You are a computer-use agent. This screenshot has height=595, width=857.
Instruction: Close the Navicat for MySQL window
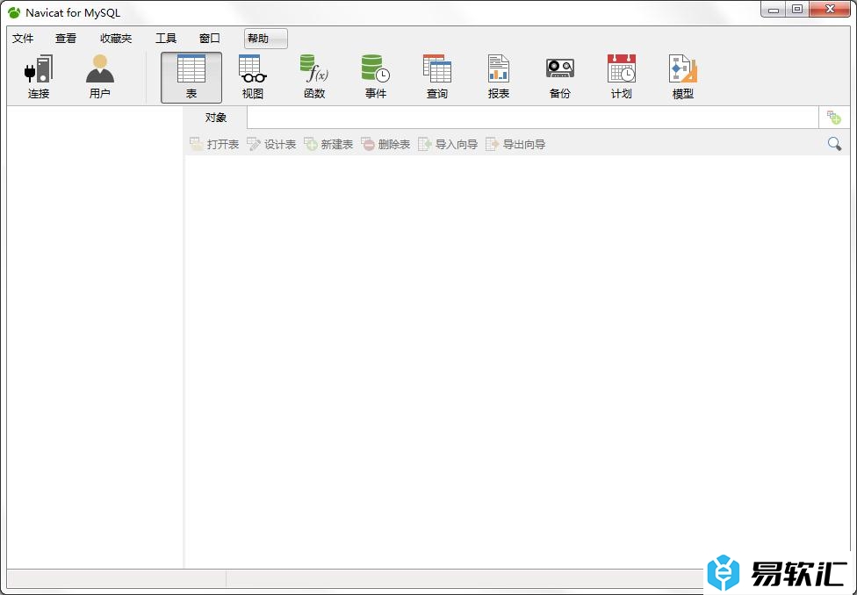pos(830,10)
